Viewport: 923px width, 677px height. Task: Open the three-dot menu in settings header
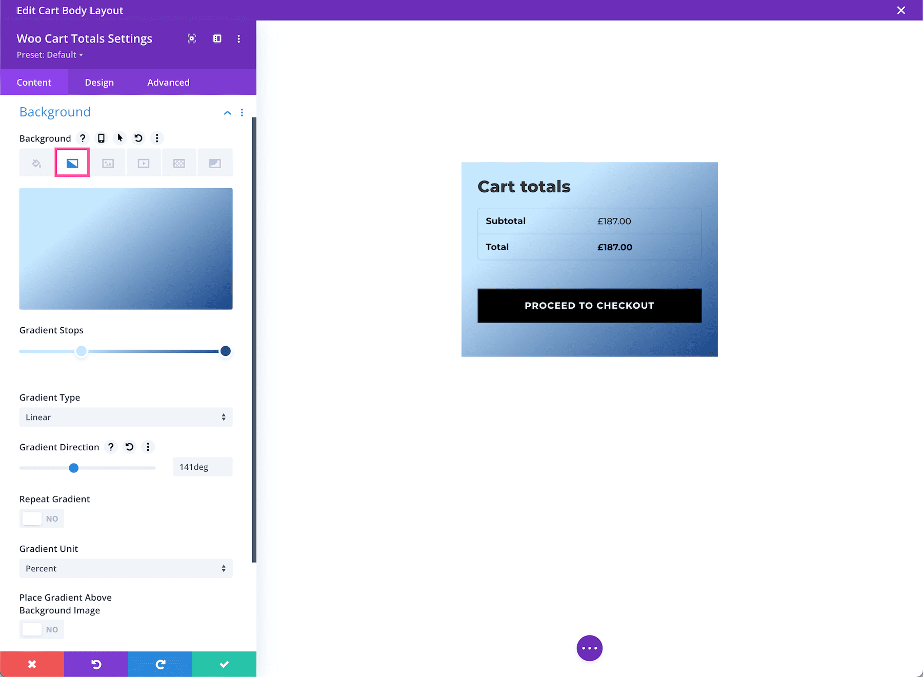point(238,38)
